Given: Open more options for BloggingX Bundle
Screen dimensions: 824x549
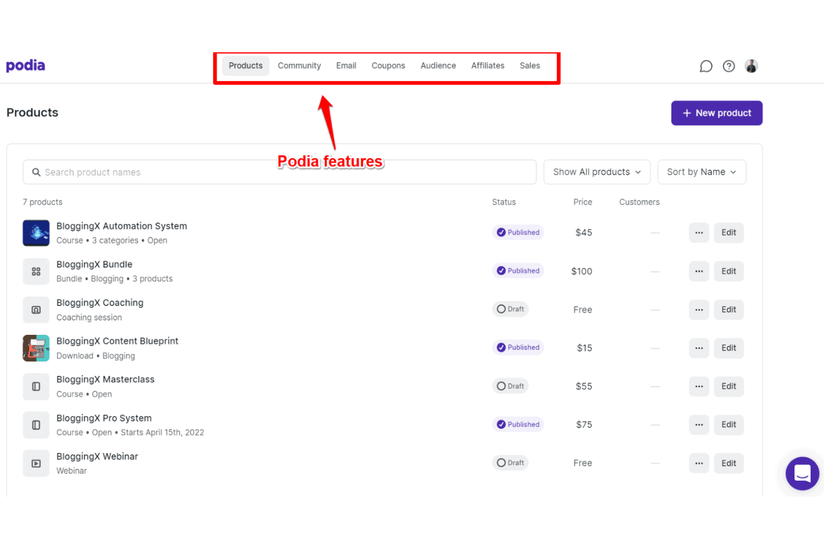Looking at the screenshot, I should click(x=699, y=271).
